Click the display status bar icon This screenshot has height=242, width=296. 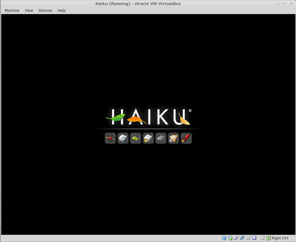[x=254, y=238]
